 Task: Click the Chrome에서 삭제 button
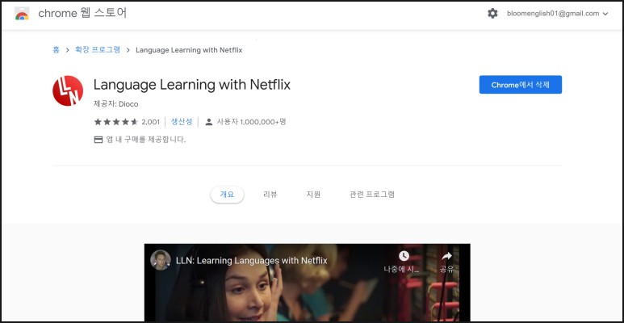tap(521, 85)
